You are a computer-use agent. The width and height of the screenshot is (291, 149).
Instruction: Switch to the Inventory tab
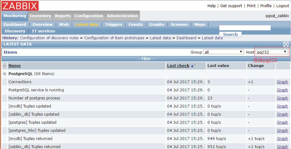pyautogui.click(x=40, y=16)
